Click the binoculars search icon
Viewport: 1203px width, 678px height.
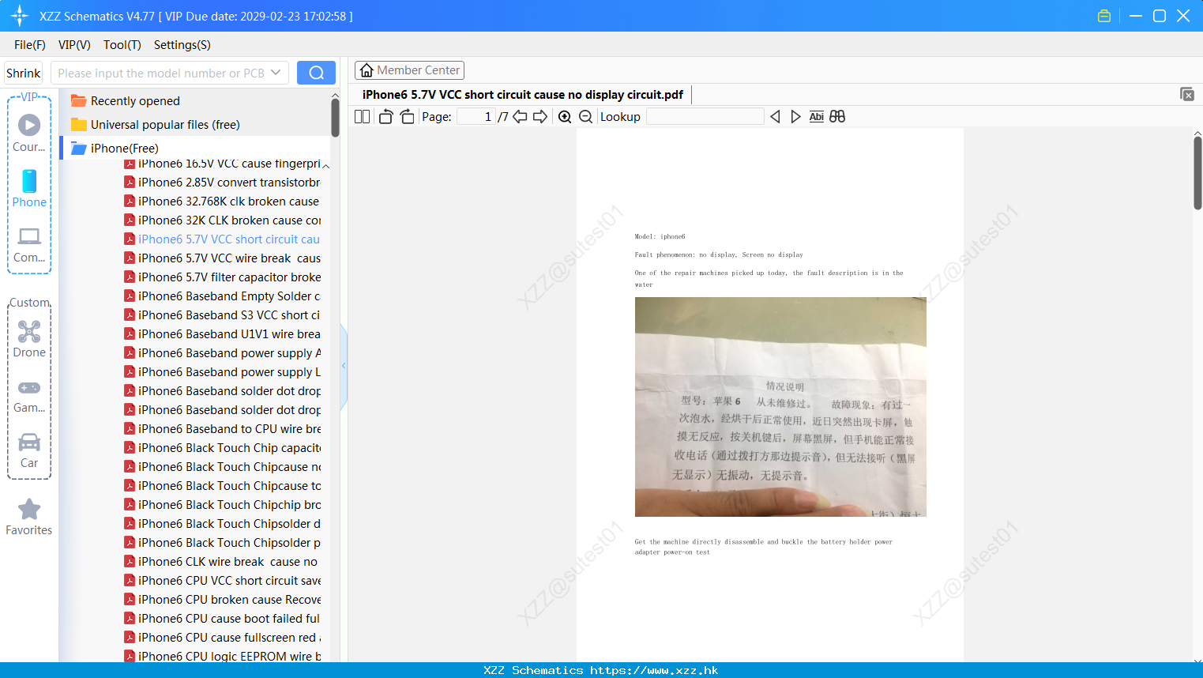tap(837, 117)
